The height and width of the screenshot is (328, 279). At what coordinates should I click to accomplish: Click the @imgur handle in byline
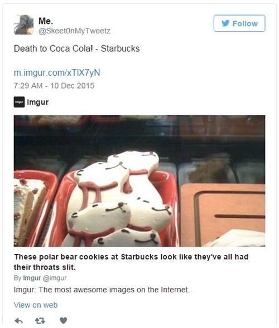coord(55,278)
